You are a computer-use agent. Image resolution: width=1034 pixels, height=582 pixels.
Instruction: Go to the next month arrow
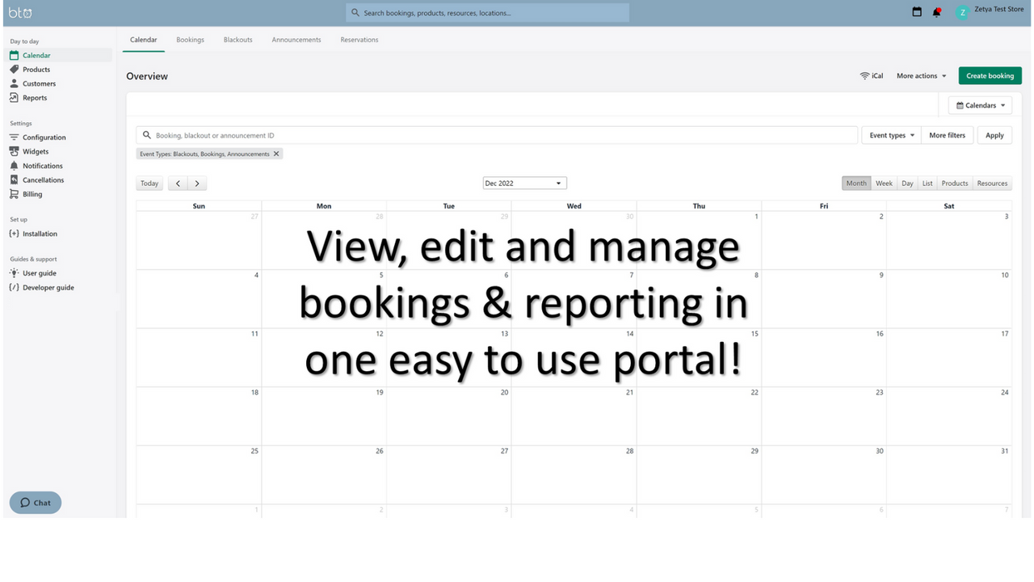pos(197,183)
